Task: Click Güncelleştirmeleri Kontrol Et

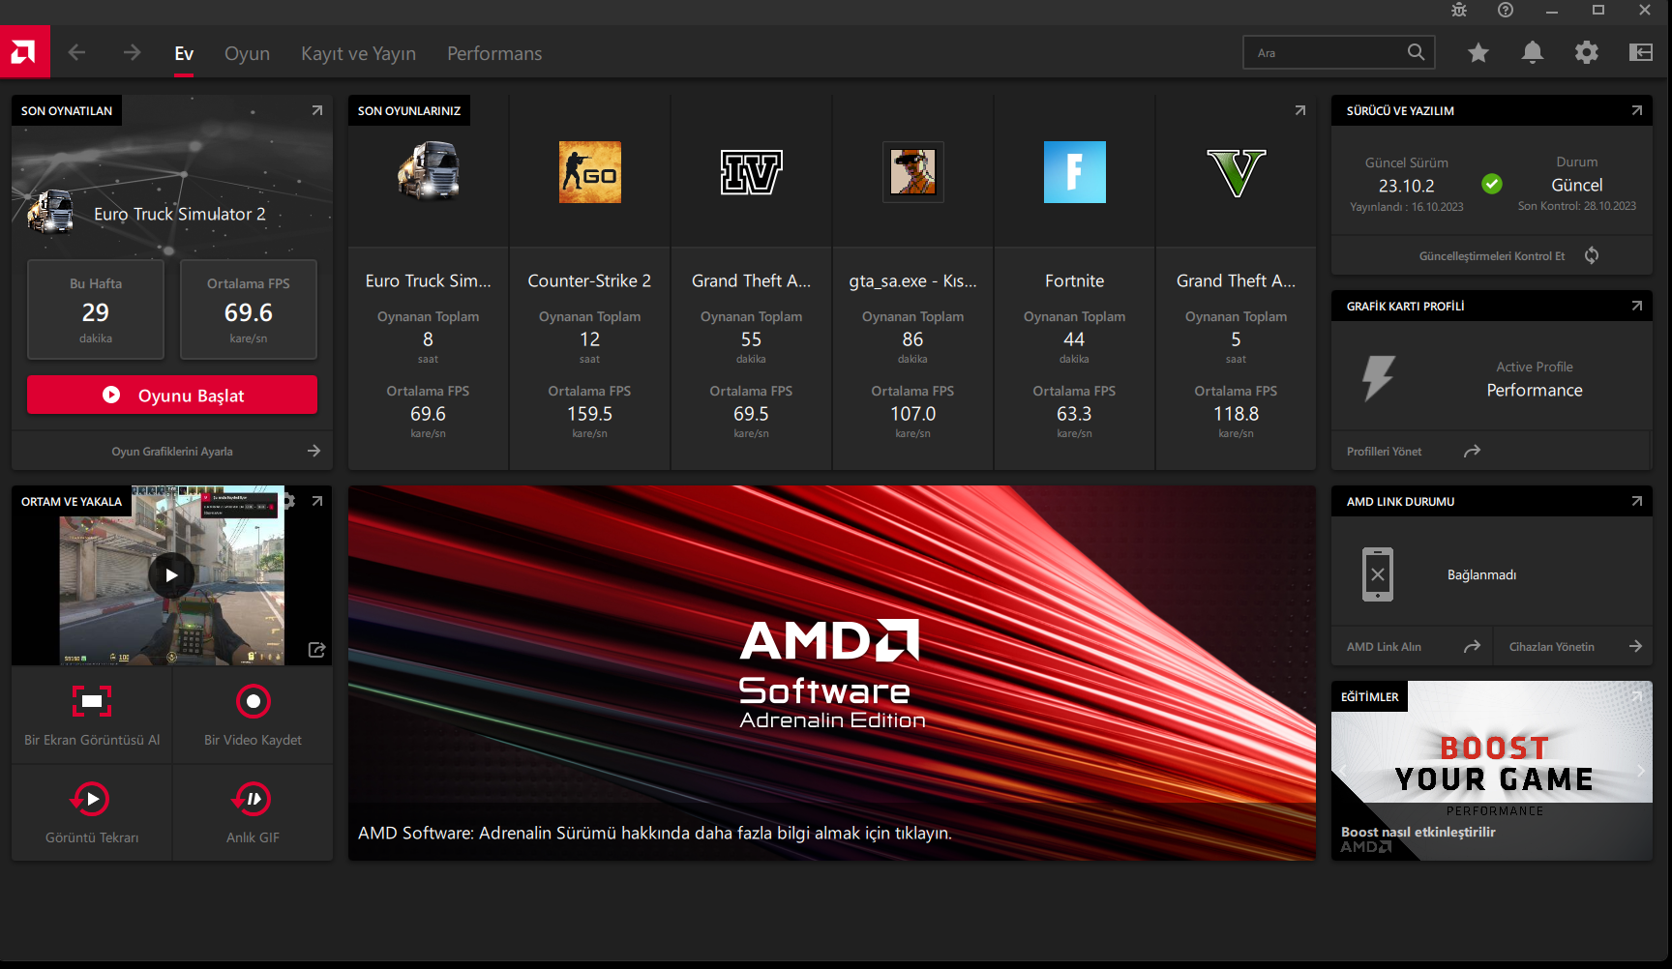Action: tap(1492, 255)
